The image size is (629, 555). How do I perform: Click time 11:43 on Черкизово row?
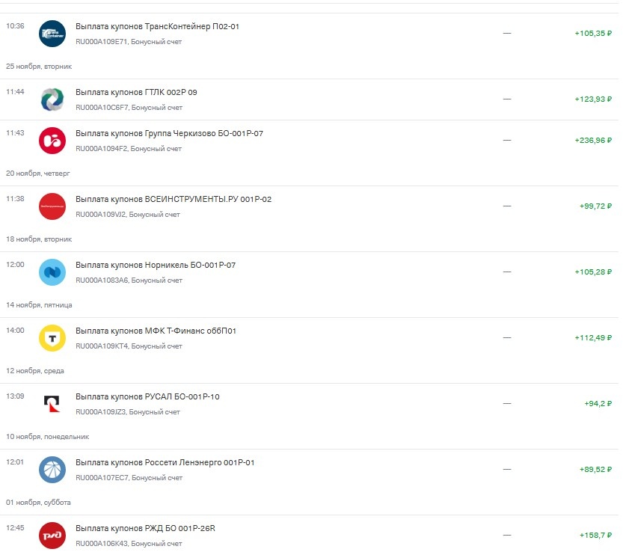pos(15,133)
